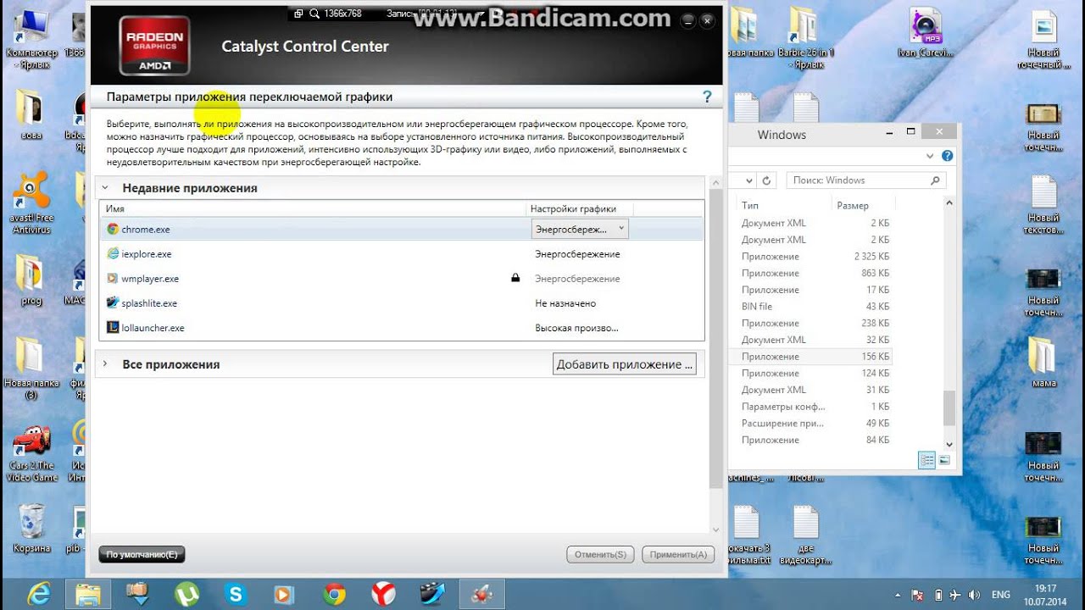
Task: Select the Корзина recycle bin icon
Action: tap(31, 528)
